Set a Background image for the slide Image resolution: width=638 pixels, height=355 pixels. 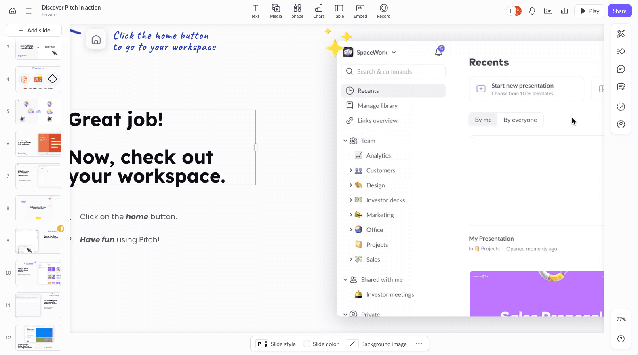click(x=377, y=344)
